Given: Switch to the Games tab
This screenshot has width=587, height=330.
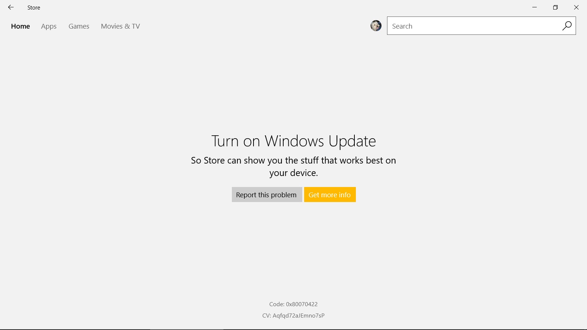Looking at the screenshot, I should pyautogui.click(x=79, y=26).
